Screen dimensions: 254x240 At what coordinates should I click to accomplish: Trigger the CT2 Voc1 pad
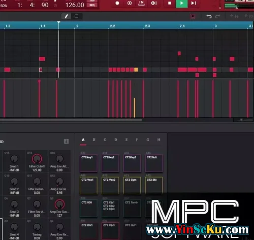(88, 186)
